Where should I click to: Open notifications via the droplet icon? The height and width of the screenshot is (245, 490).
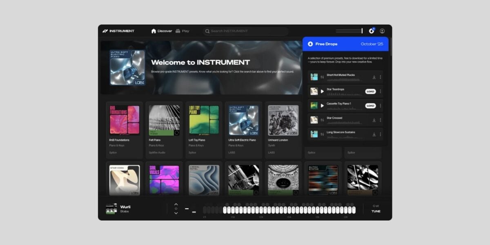tap(371, 31)
